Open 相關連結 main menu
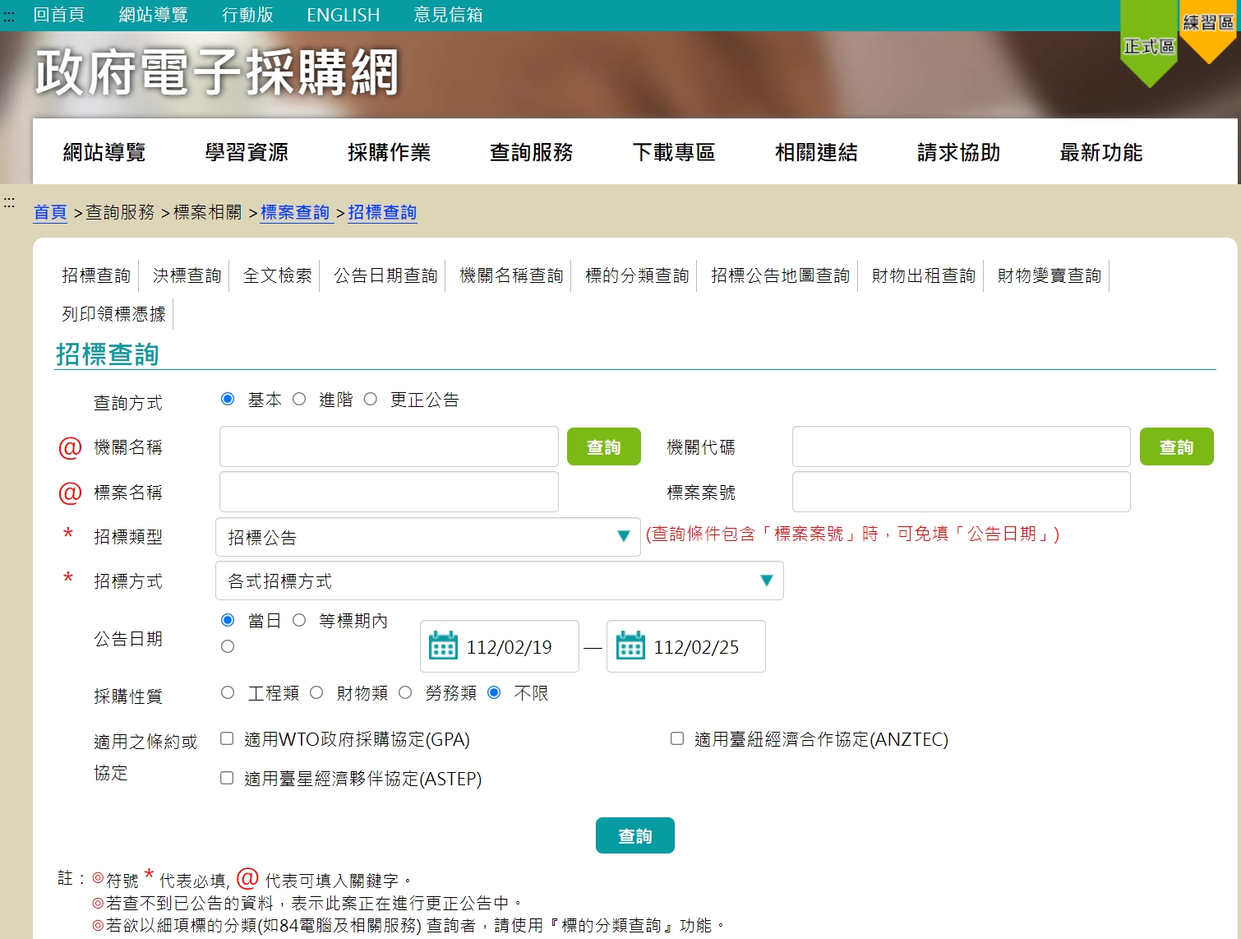Image resolution: width=1241 pixels, height=939 pixels. [x=816, y=152]
